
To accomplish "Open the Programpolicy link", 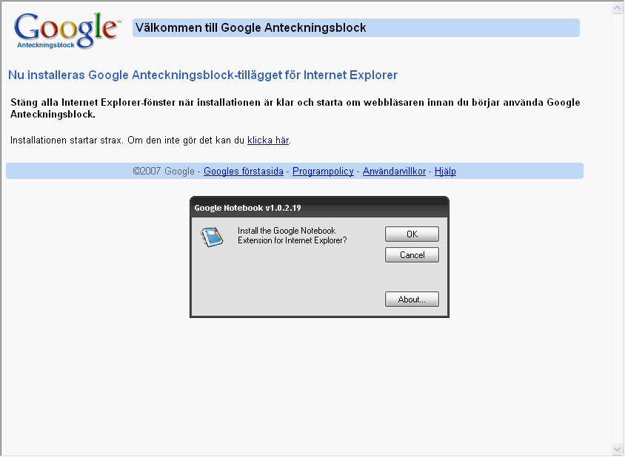I will click(322, 171).
